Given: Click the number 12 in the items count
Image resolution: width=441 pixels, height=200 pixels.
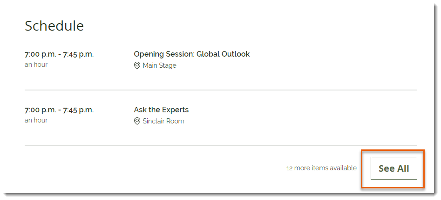Looking at the screenshot, I should pos(289,168).
